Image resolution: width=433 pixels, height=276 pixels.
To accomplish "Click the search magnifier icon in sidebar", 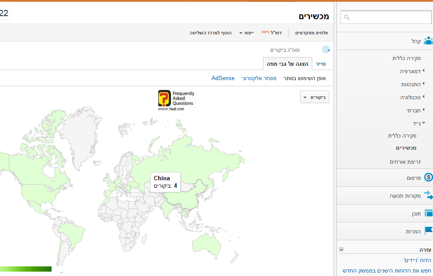I will [347, 17].
